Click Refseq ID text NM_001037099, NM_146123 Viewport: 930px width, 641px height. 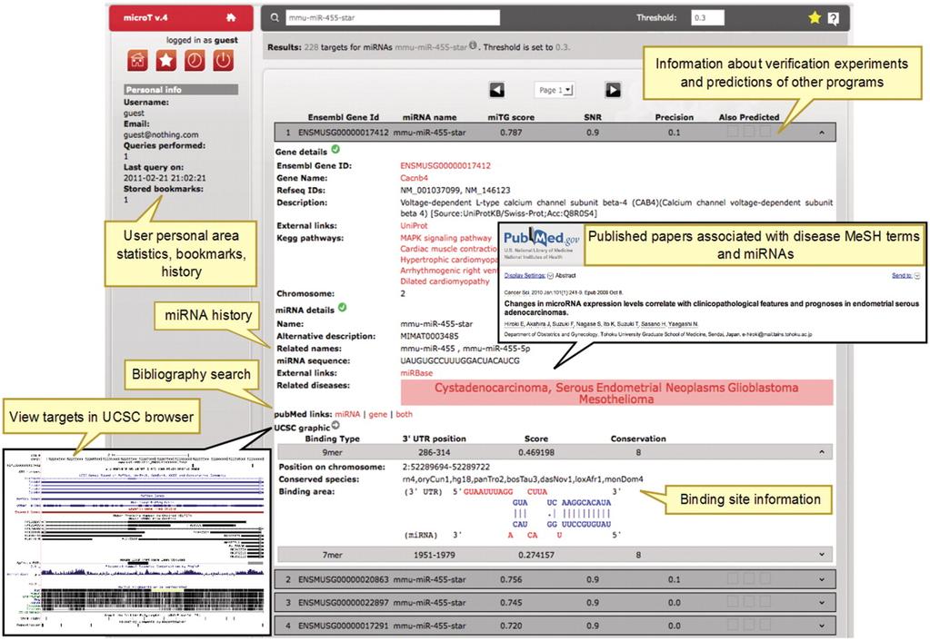455,190
